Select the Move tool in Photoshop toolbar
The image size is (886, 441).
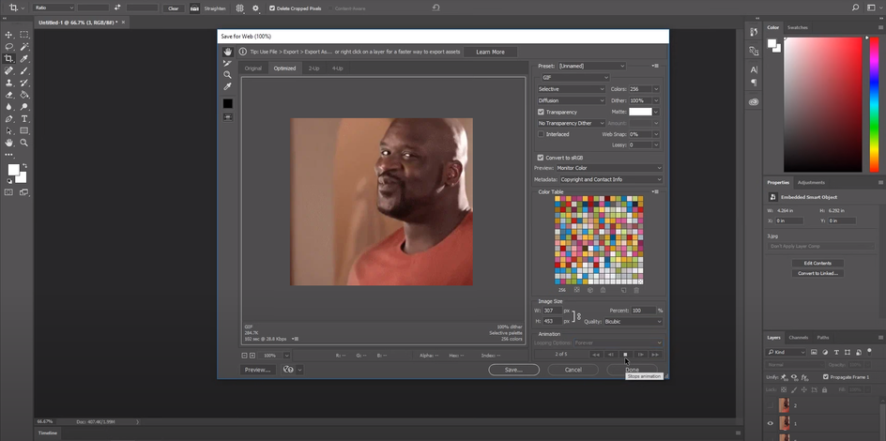8,35
